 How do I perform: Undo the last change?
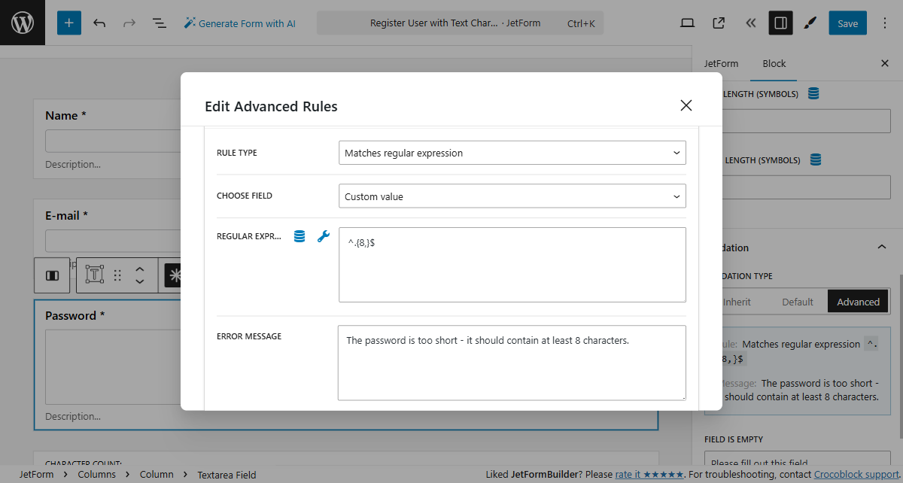coord(99,23)
